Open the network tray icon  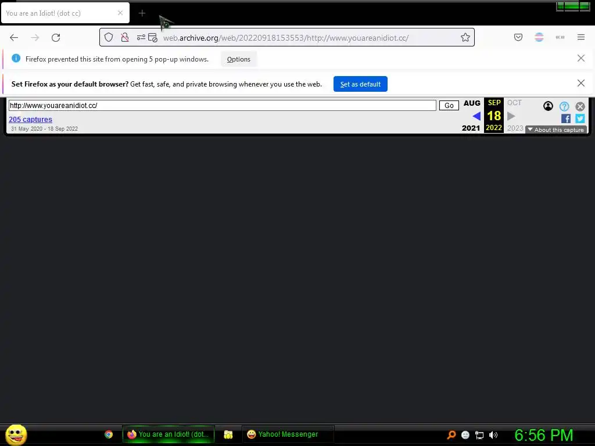pos(479,435)
